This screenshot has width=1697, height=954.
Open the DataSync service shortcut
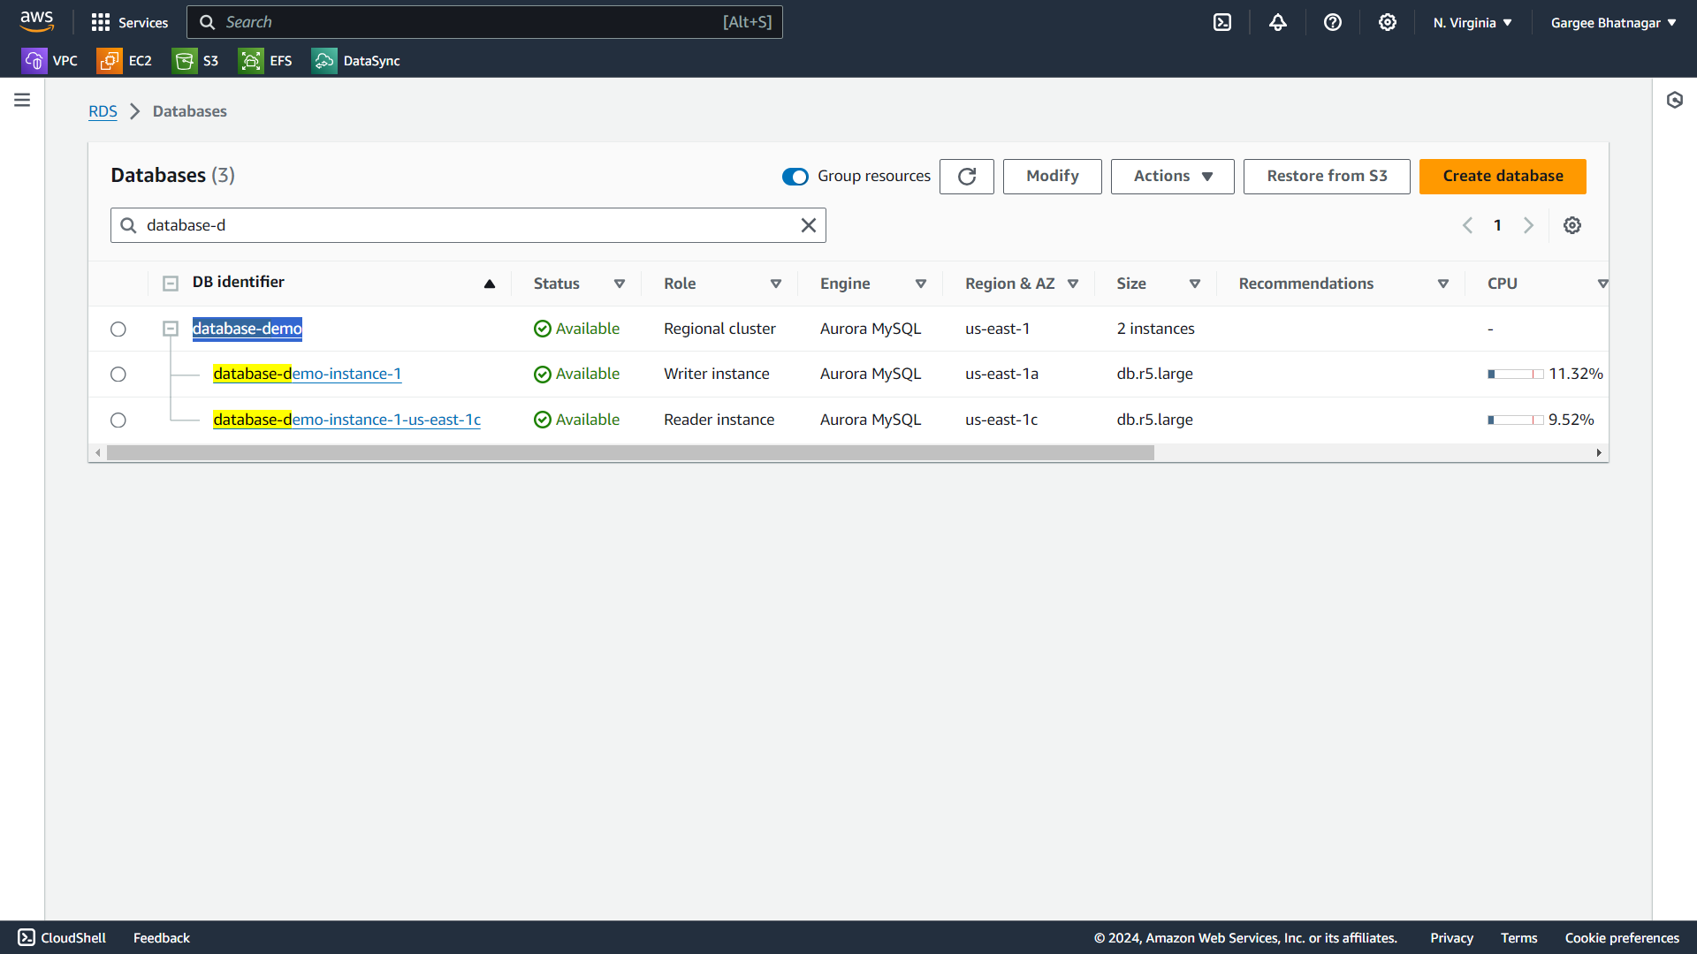click(x=356, y=61)
